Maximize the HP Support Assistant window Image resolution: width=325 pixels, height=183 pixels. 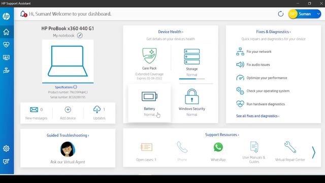coord(309,4)
